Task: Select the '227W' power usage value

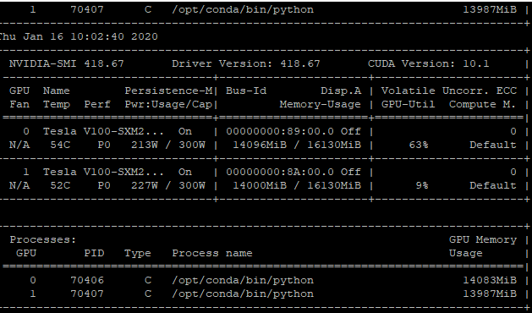Action: (145, 186)
